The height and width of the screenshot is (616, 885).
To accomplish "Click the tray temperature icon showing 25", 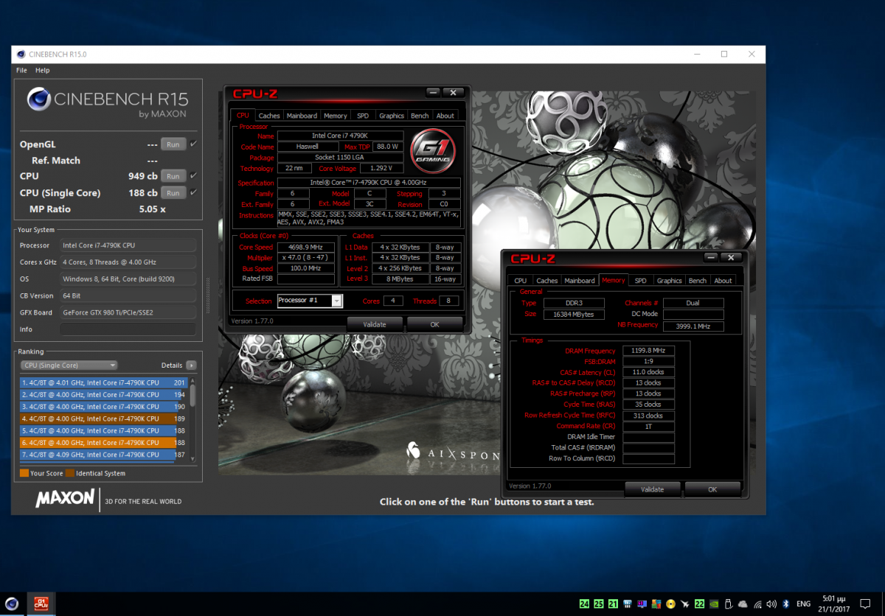I will [599, 604].
